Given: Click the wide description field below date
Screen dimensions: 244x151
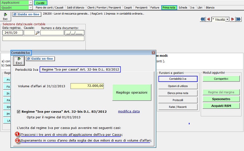Looking at the screenshot, I should (44, 38).
